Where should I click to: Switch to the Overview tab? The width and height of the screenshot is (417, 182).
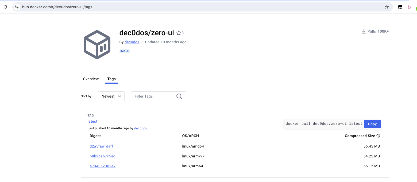[91, 79]
